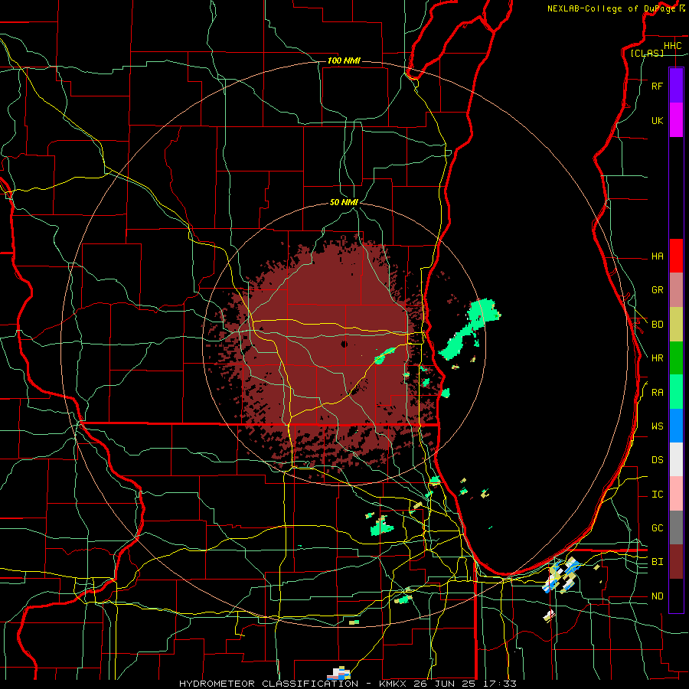This screenshot has width=689, height=689.
Task: Click the magenta UK legend color swatch
Action: click(x=676, y=120)
